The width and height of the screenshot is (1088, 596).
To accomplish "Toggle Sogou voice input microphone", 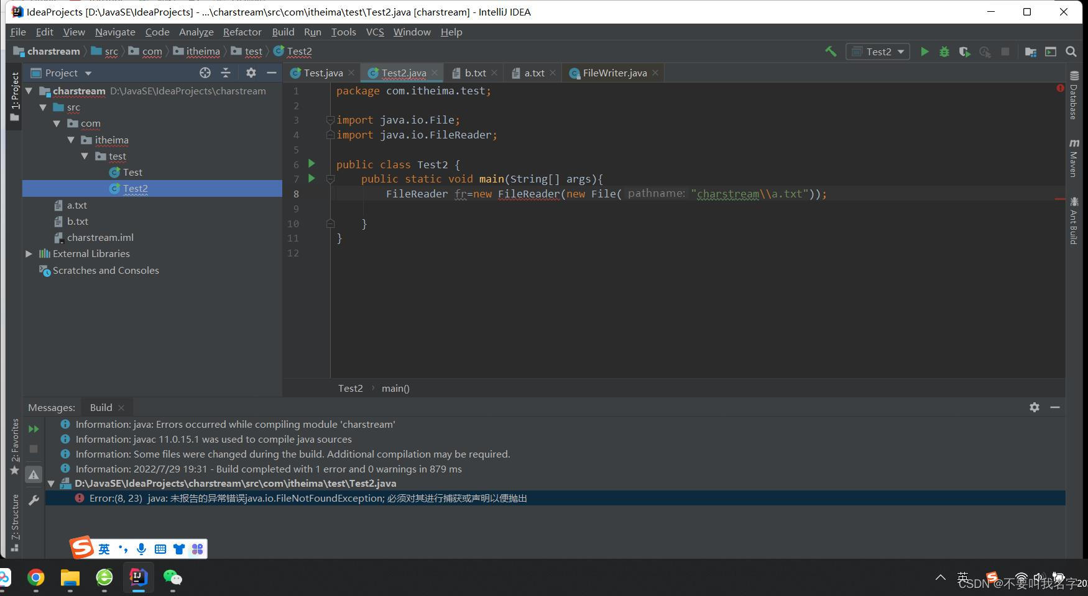I will (x=142, y=549).
